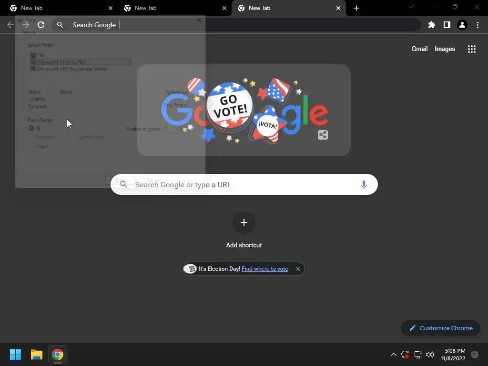The width and height of the screenshot is (488, 366).
Task: Open the profile avatar menu
Action: click(x=462, y=25)
